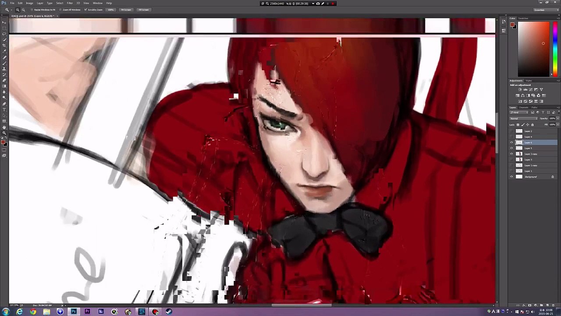Switch to the Swatches tab
561x316 pixels.
pos(523,18)
